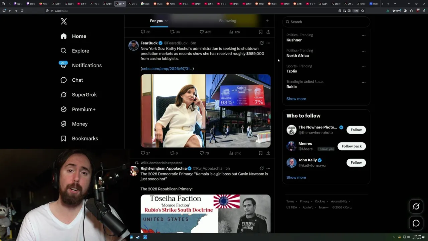Open more options for Rakic trend

pyautogui.click(x=363, y=82)
